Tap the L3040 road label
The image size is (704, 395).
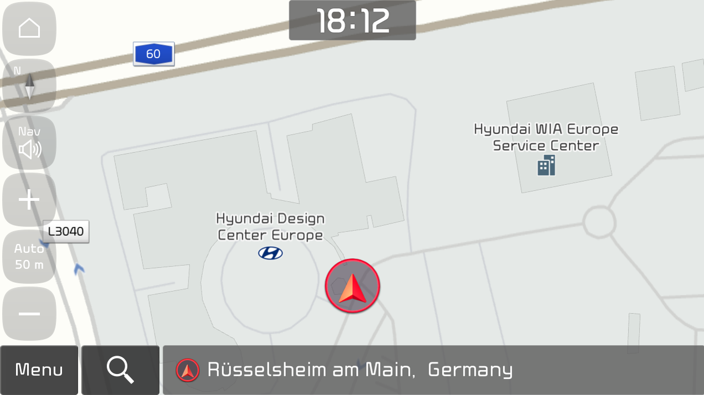point(66,231)
